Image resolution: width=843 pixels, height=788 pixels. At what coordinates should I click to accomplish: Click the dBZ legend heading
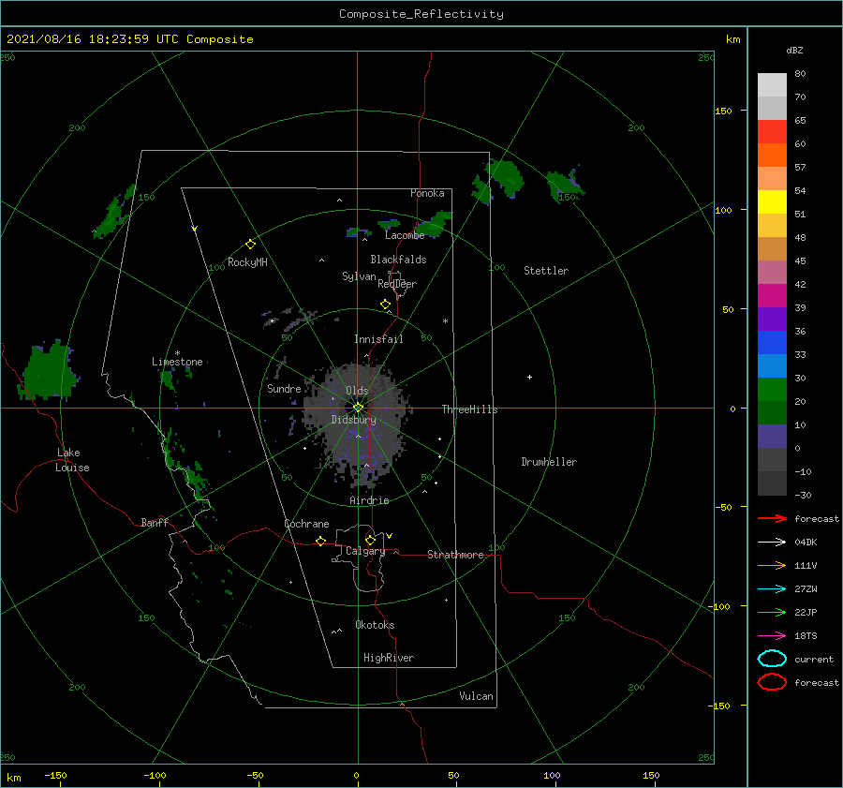pyautogui.click(x=794, y=51)
